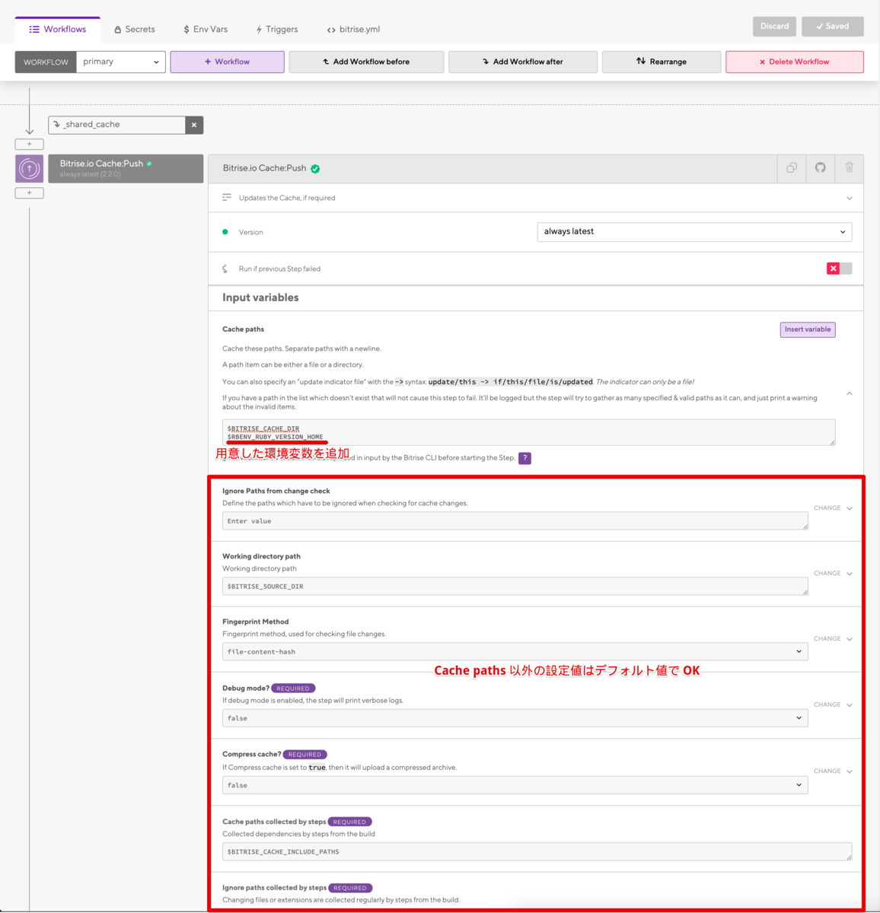The height and width of the screenshot is (913, 880).
Task: Go to the Triggers tab
Action: coord(277,30)
